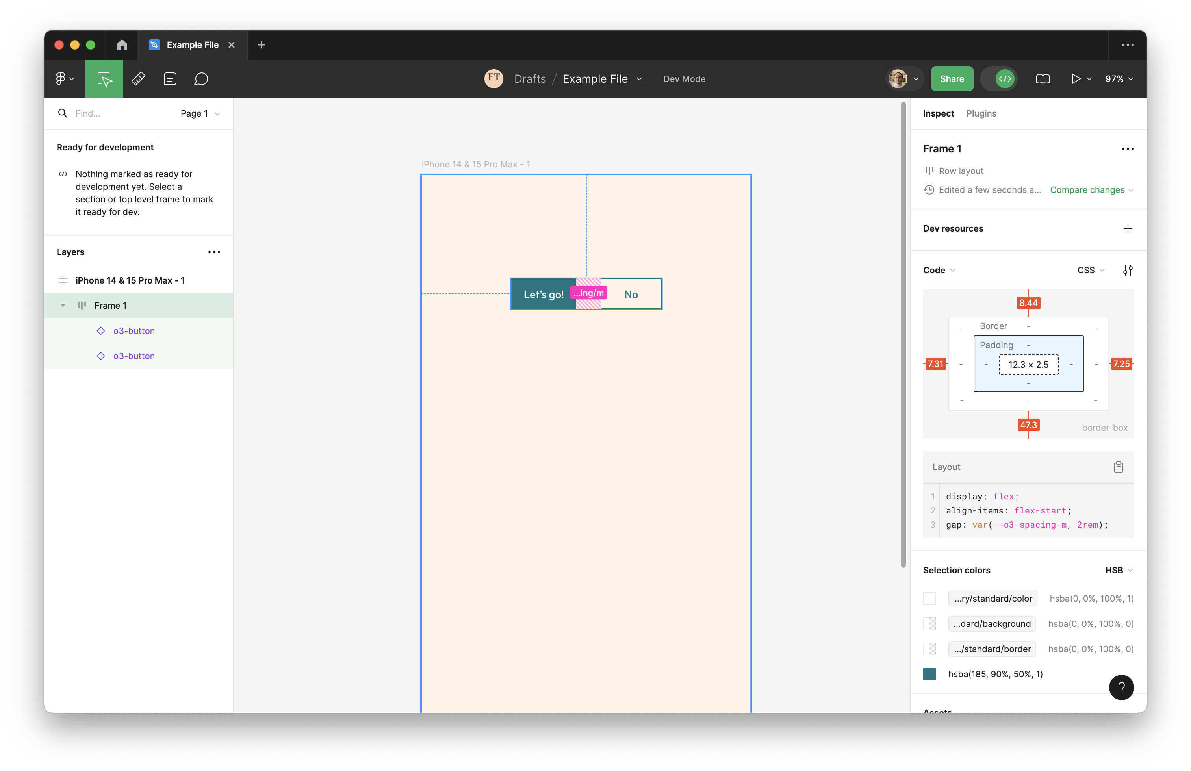The image size is (1191, 771).
Task: Copy the Layout code with clipboard icon
Action: [1118, 467]
